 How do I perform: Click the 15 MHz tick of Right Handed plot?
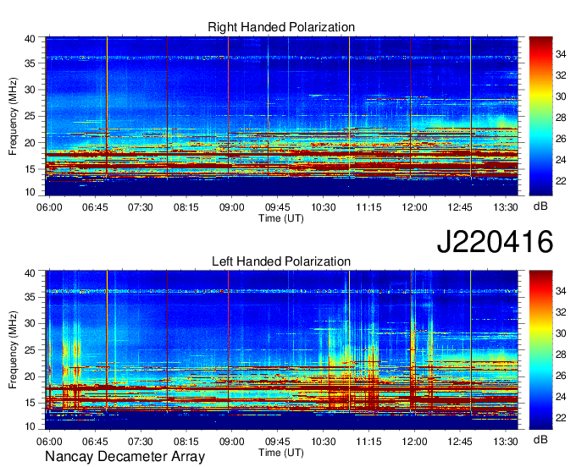coord(30,169)
